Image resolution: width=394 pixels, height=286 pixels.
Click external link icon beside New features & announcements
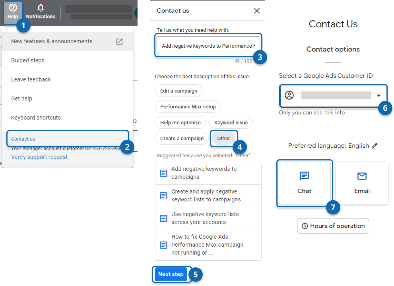click(120, 41)
